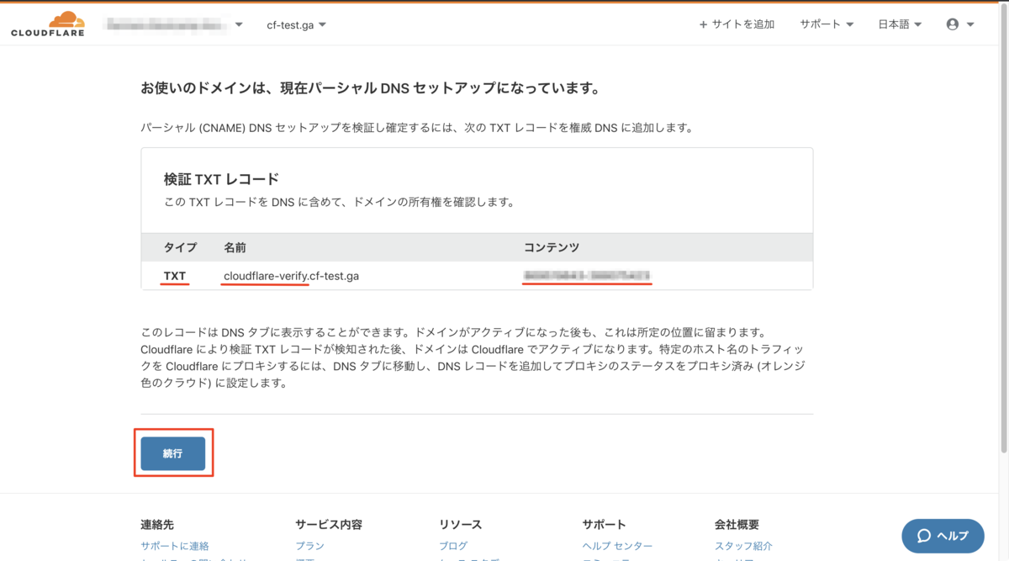Image resolution: width=1009 pixels, height=561 pixels.
Task: Select the cloudflare-verify.cf-test.ga name value
Action: pyautogui.click(x=291, y=276)
